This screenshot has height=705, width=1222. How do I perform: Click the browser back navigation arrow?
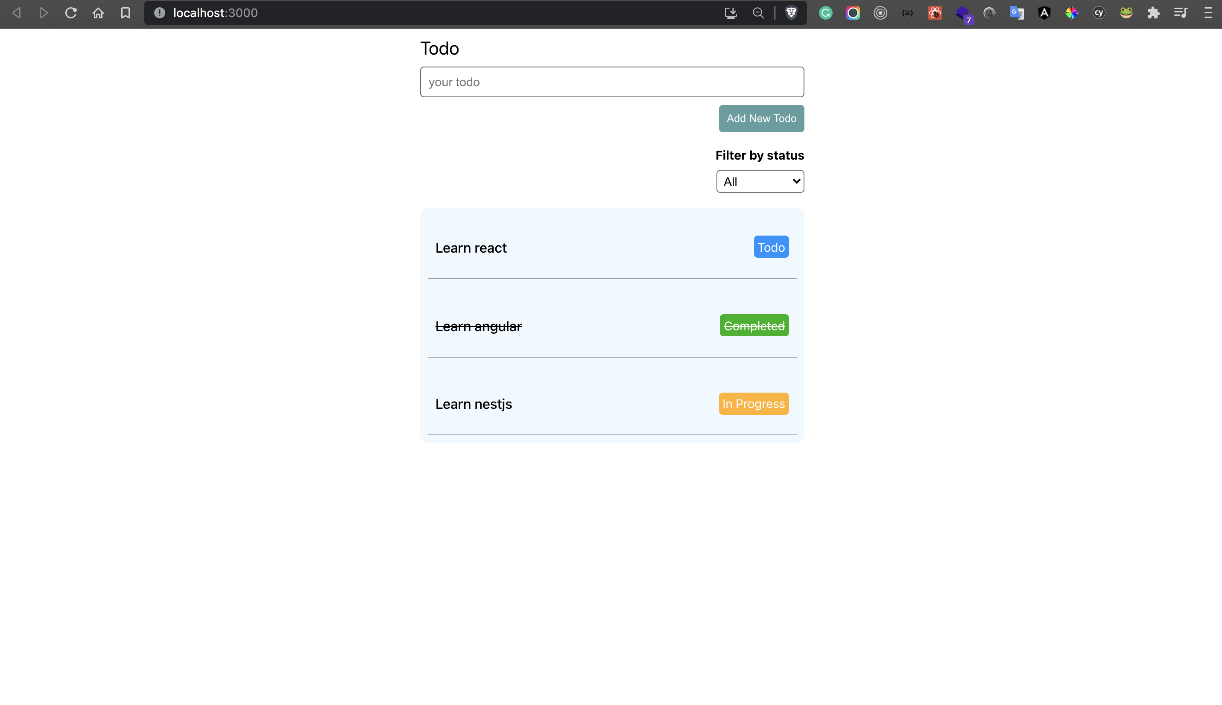(17, 13)
